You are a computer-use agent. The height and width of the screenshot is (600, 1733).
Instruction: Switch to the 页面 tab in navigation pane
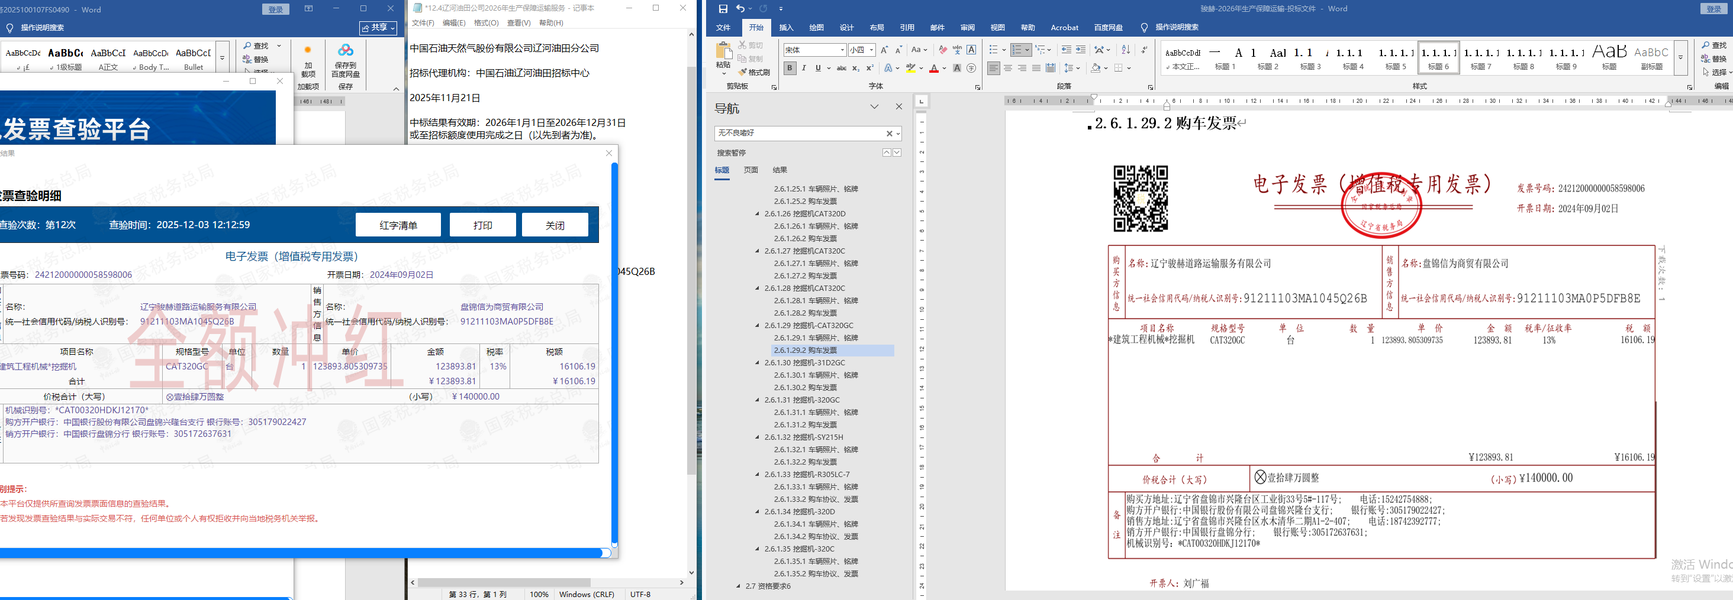750,170
